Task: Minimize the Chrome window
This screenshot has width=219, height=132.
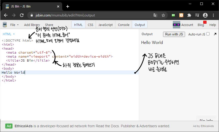Action: (190, 4)
